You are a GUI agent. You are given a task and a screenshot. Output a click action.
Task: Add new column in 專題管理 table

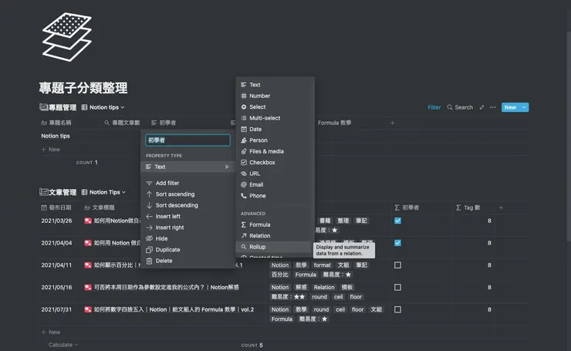(392, 123)
